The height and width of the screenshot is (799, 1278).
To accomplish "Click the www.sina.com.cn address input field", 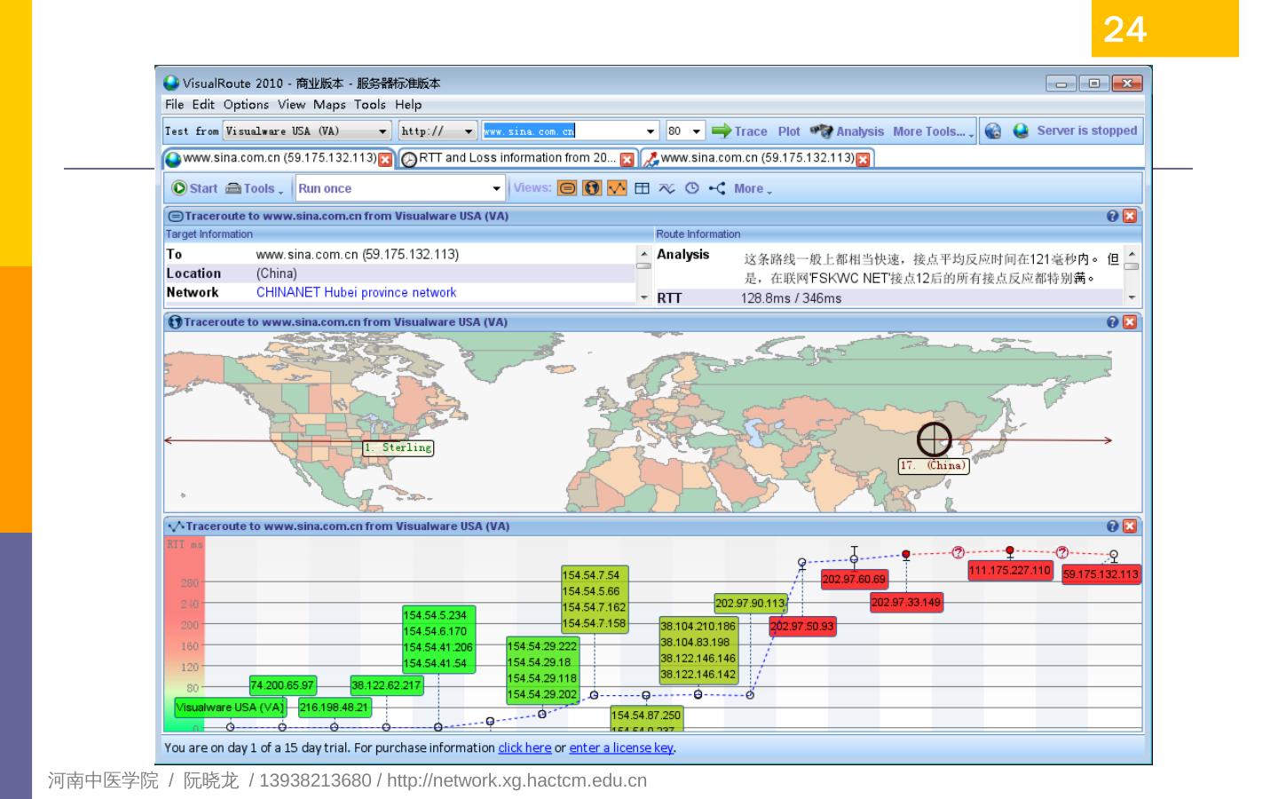I will [564, 131].
